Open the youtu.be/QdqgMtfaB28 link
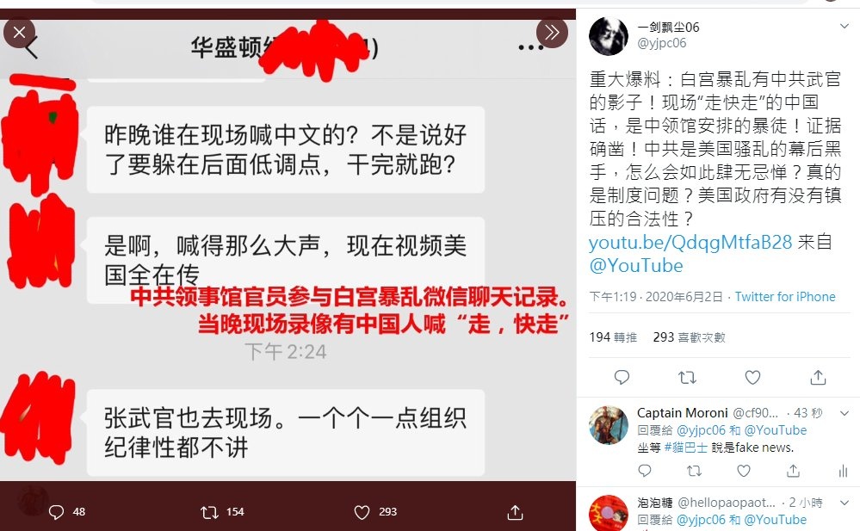This screenshot has height=531, width=860. click(690, 242)
